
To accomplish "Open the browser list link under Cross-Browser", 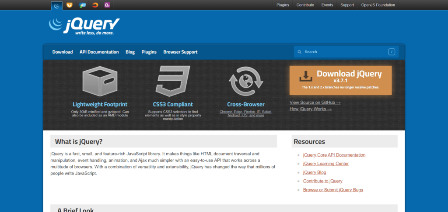I will coord(246,114).
